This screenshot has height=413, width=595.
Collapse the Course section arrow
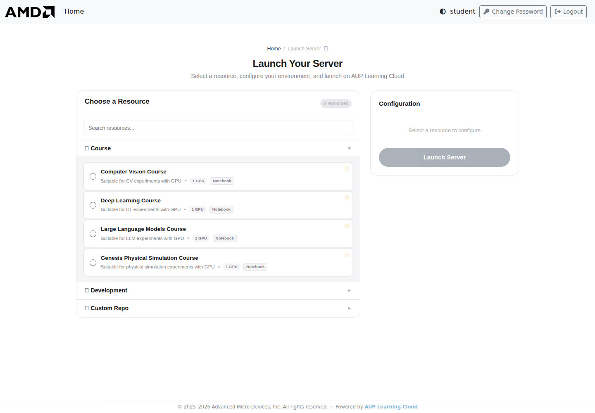click(350, 148)
